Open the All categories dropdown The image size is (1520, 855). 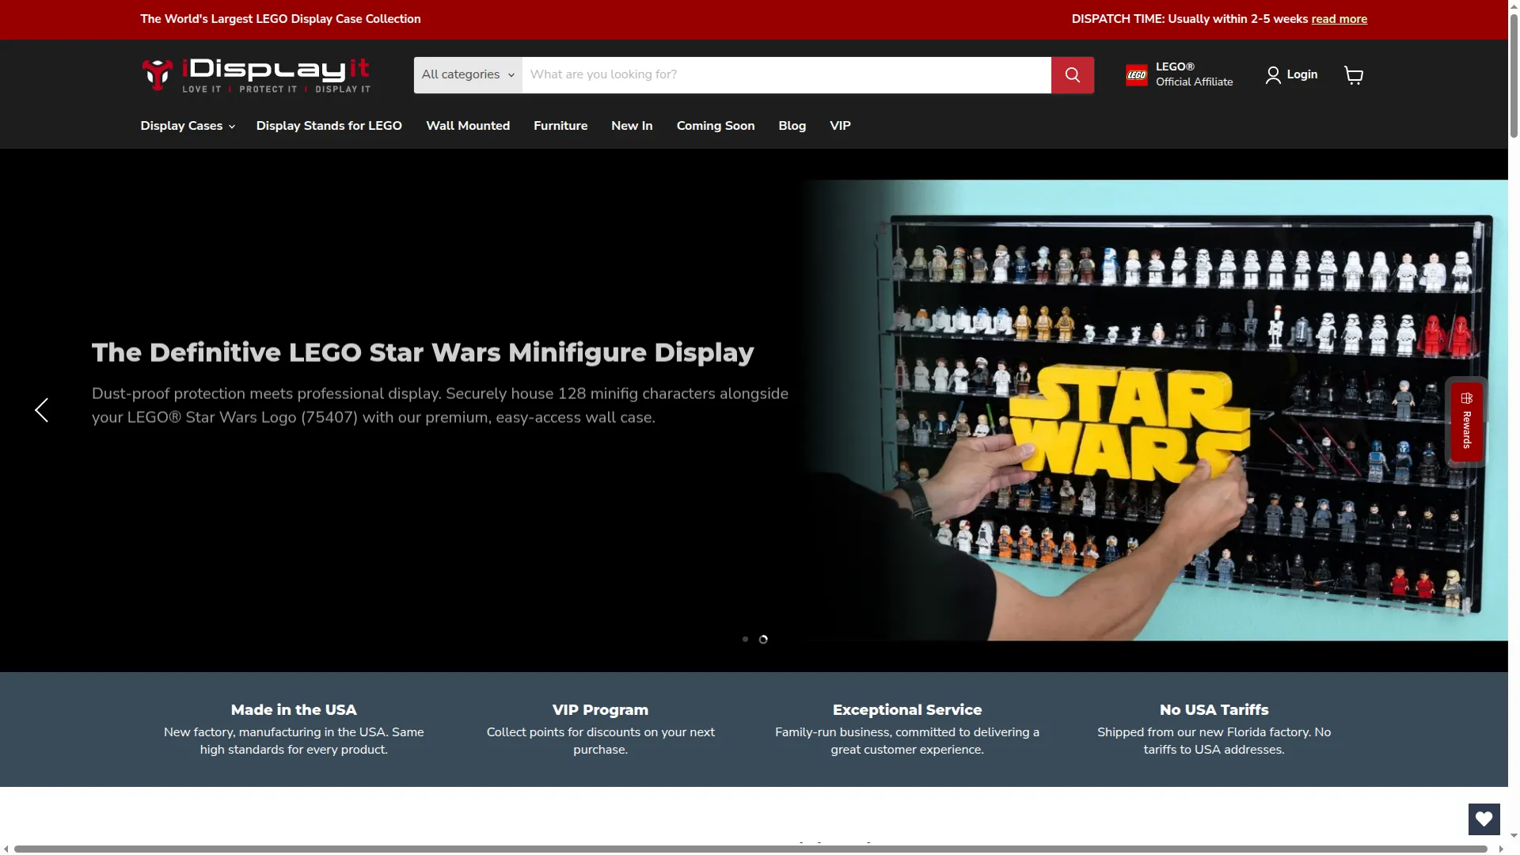point(468,75)
